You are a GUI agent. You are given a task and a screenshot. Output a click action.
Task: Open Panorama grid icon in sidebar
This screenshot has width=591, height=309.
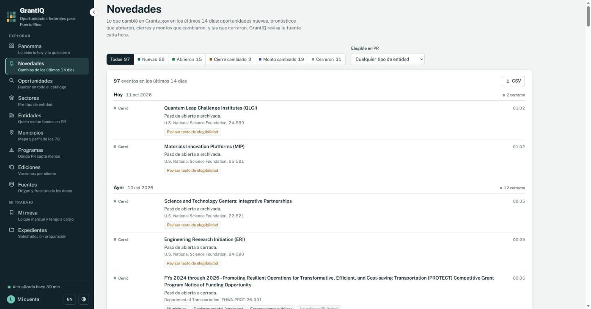pyautogui.click(x=12, y=46)
